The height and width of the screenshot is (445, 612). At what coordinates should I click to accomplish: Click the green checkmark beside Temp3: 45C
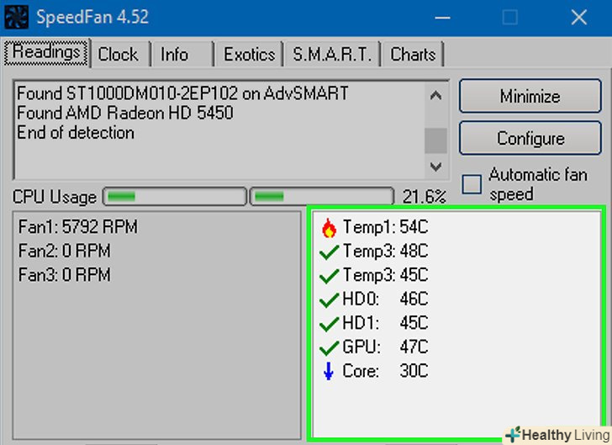coord(329,276)
